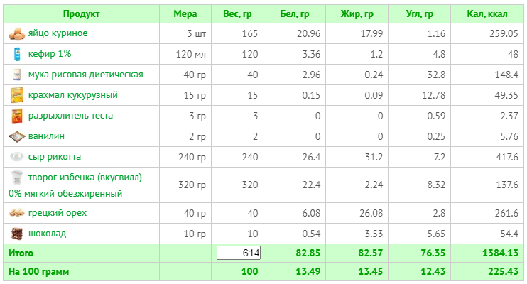Click the Кал, ккал column header
The width and height of the screenshot is (527, 284).
point(487,13)
